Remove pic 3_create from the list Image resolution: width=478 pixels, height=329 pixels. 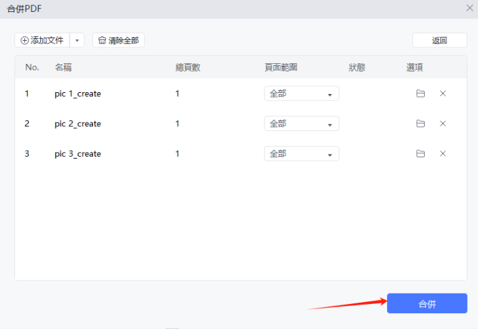(442, 154)
